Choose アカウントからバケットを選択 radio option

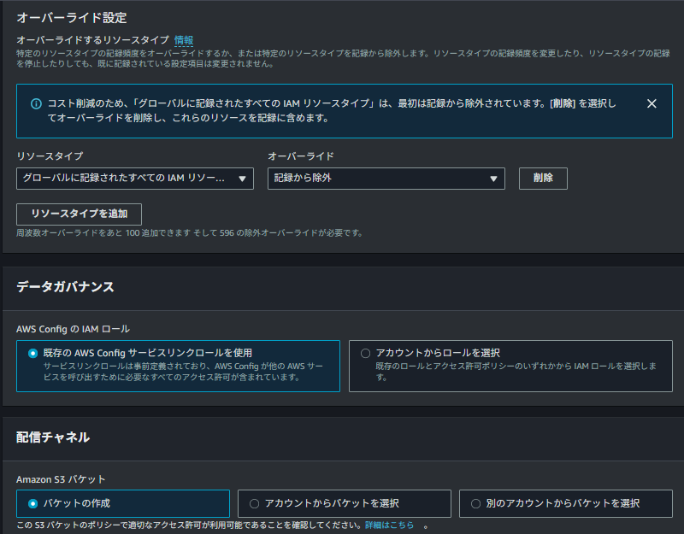coord(254,503)
